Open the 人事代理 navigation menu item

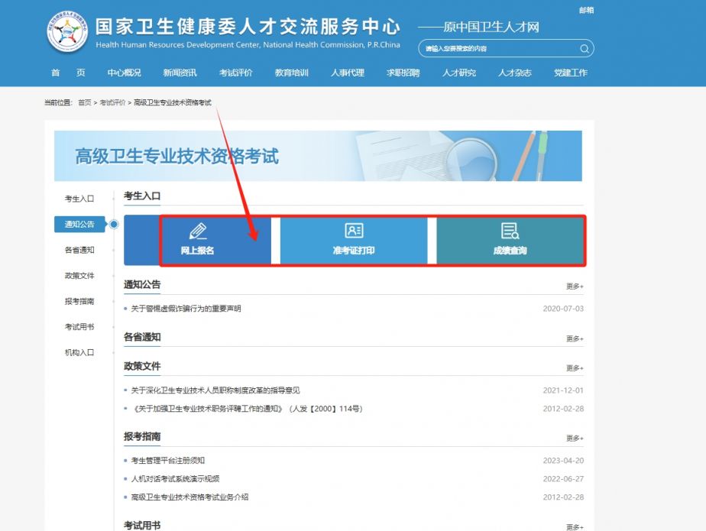coord(347,73)
